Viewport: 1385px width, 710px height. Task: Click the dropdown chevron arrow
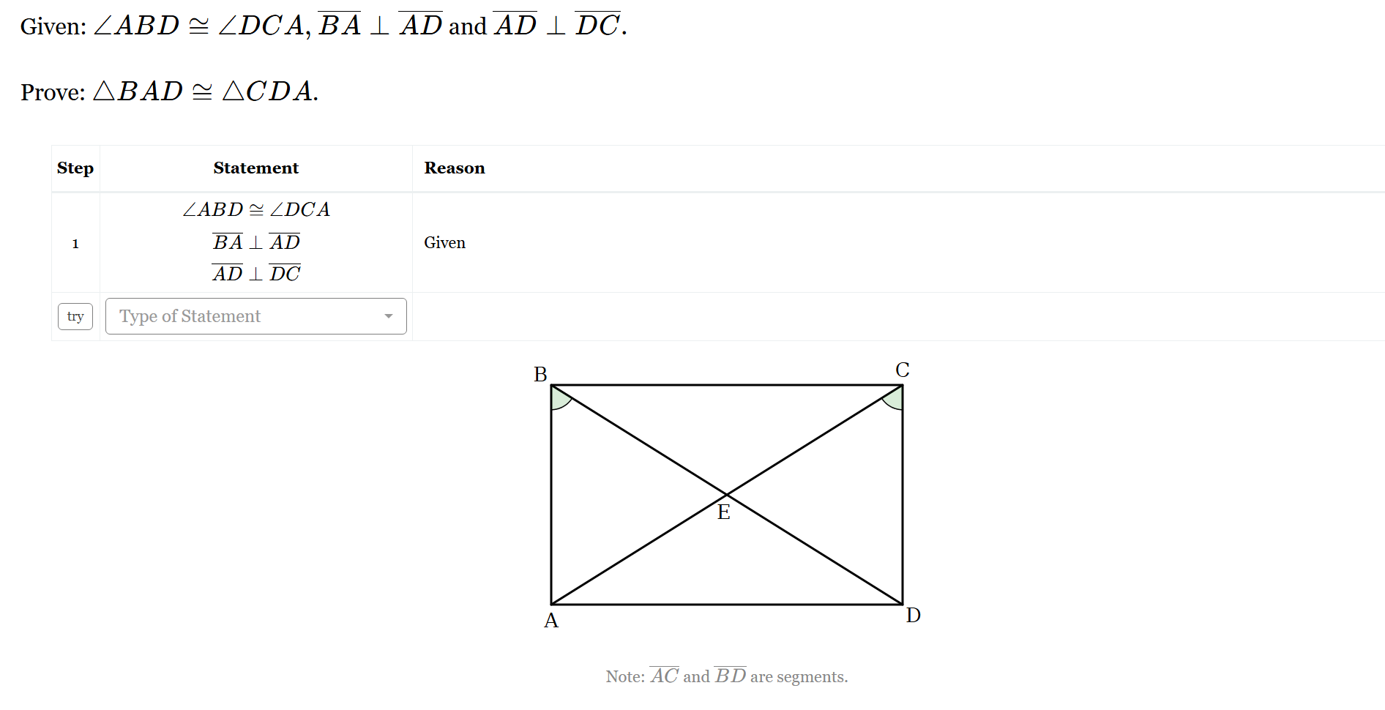click(389, 316)
